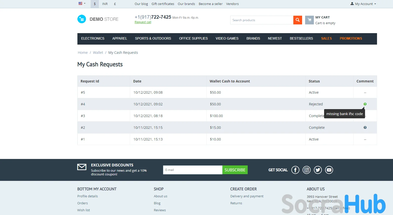Click green comment icon for request #4
Image resolution: width=393 pixels, height=215 pixels.
(x=365, y=104)
